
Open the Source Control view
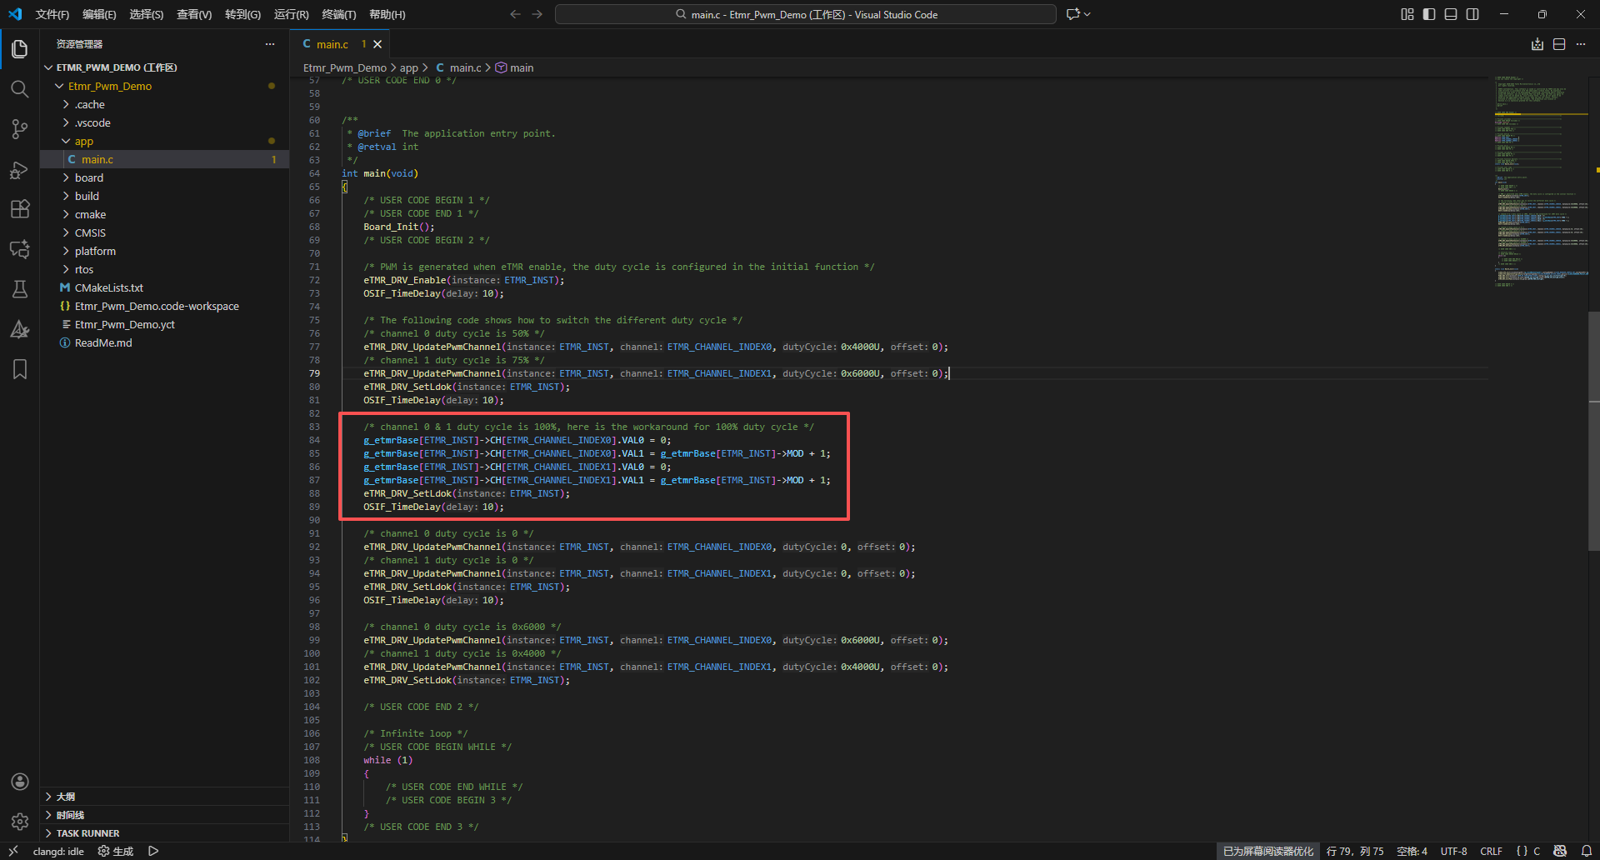tap(19, 129)
